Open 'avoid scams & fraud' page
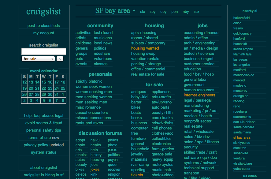Viewport: 271px width, 179px height. coord(44,123)
